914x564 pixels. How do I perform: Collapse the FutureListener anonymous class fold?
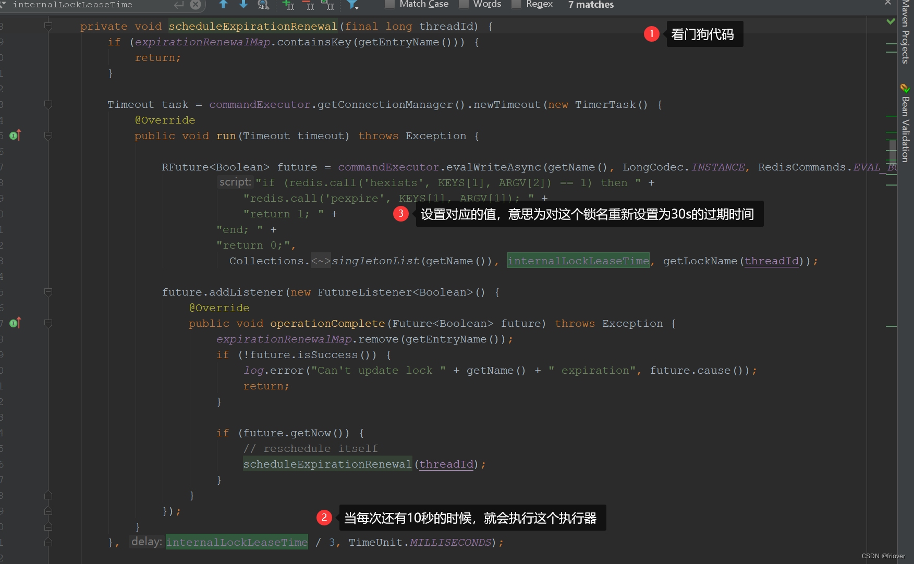point(48,292)
